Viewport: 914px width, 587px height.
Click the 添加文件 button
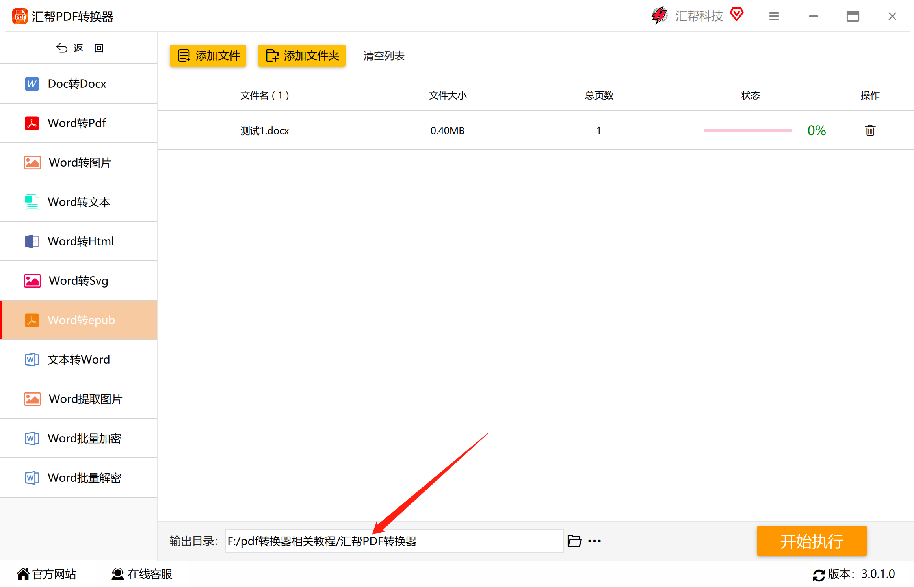[208, 56]
